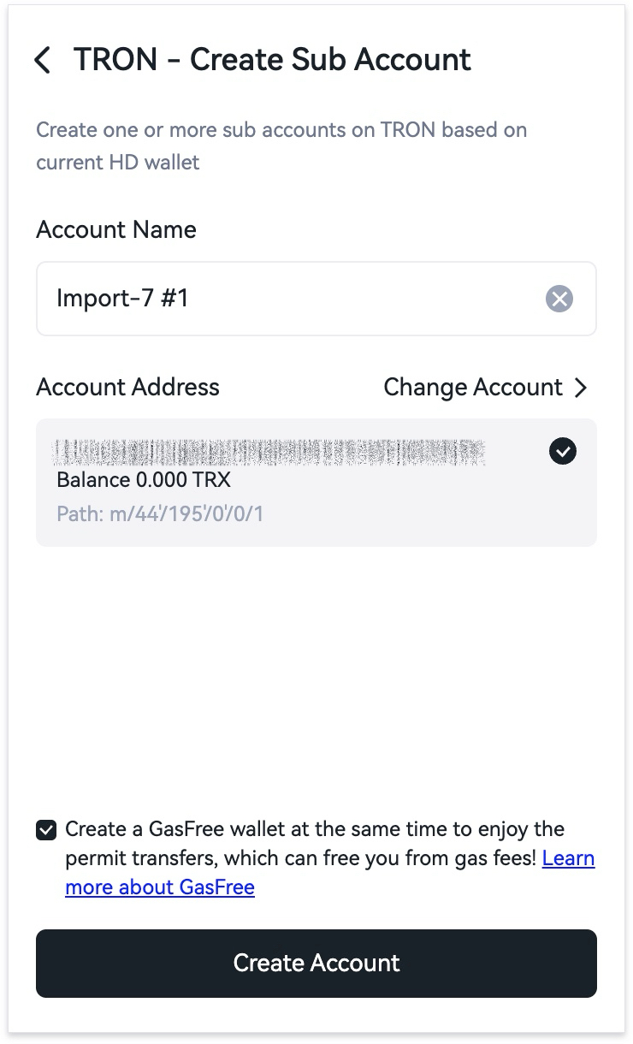633x1044 pixels.
Task: Click the Account Name label
Action: (x=116, y=230)
